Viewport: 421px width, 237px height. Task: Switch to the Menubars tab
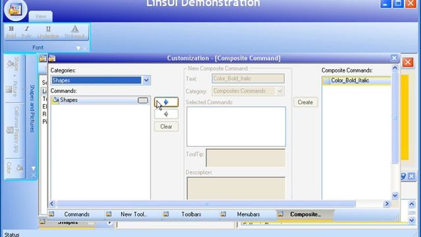(x=249, y=214)
